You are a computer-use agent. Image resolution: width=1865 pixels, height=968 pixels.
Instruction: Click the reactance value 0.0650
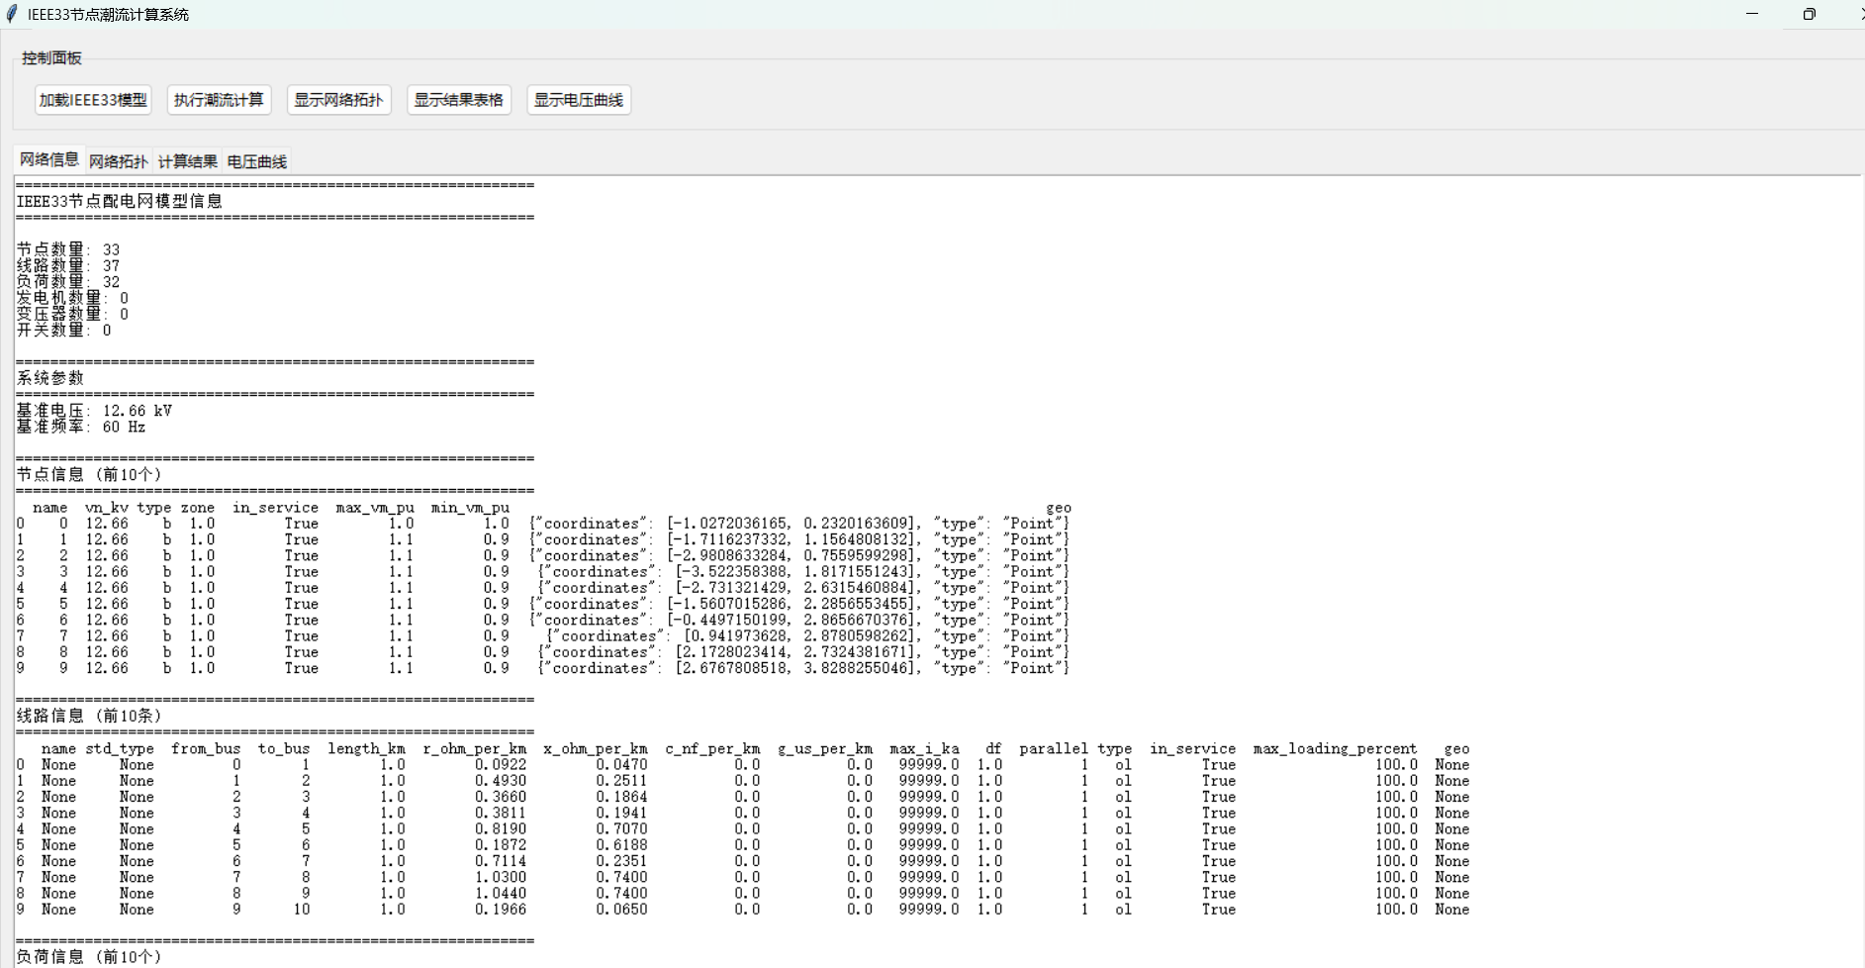click(x=621, y=910)
